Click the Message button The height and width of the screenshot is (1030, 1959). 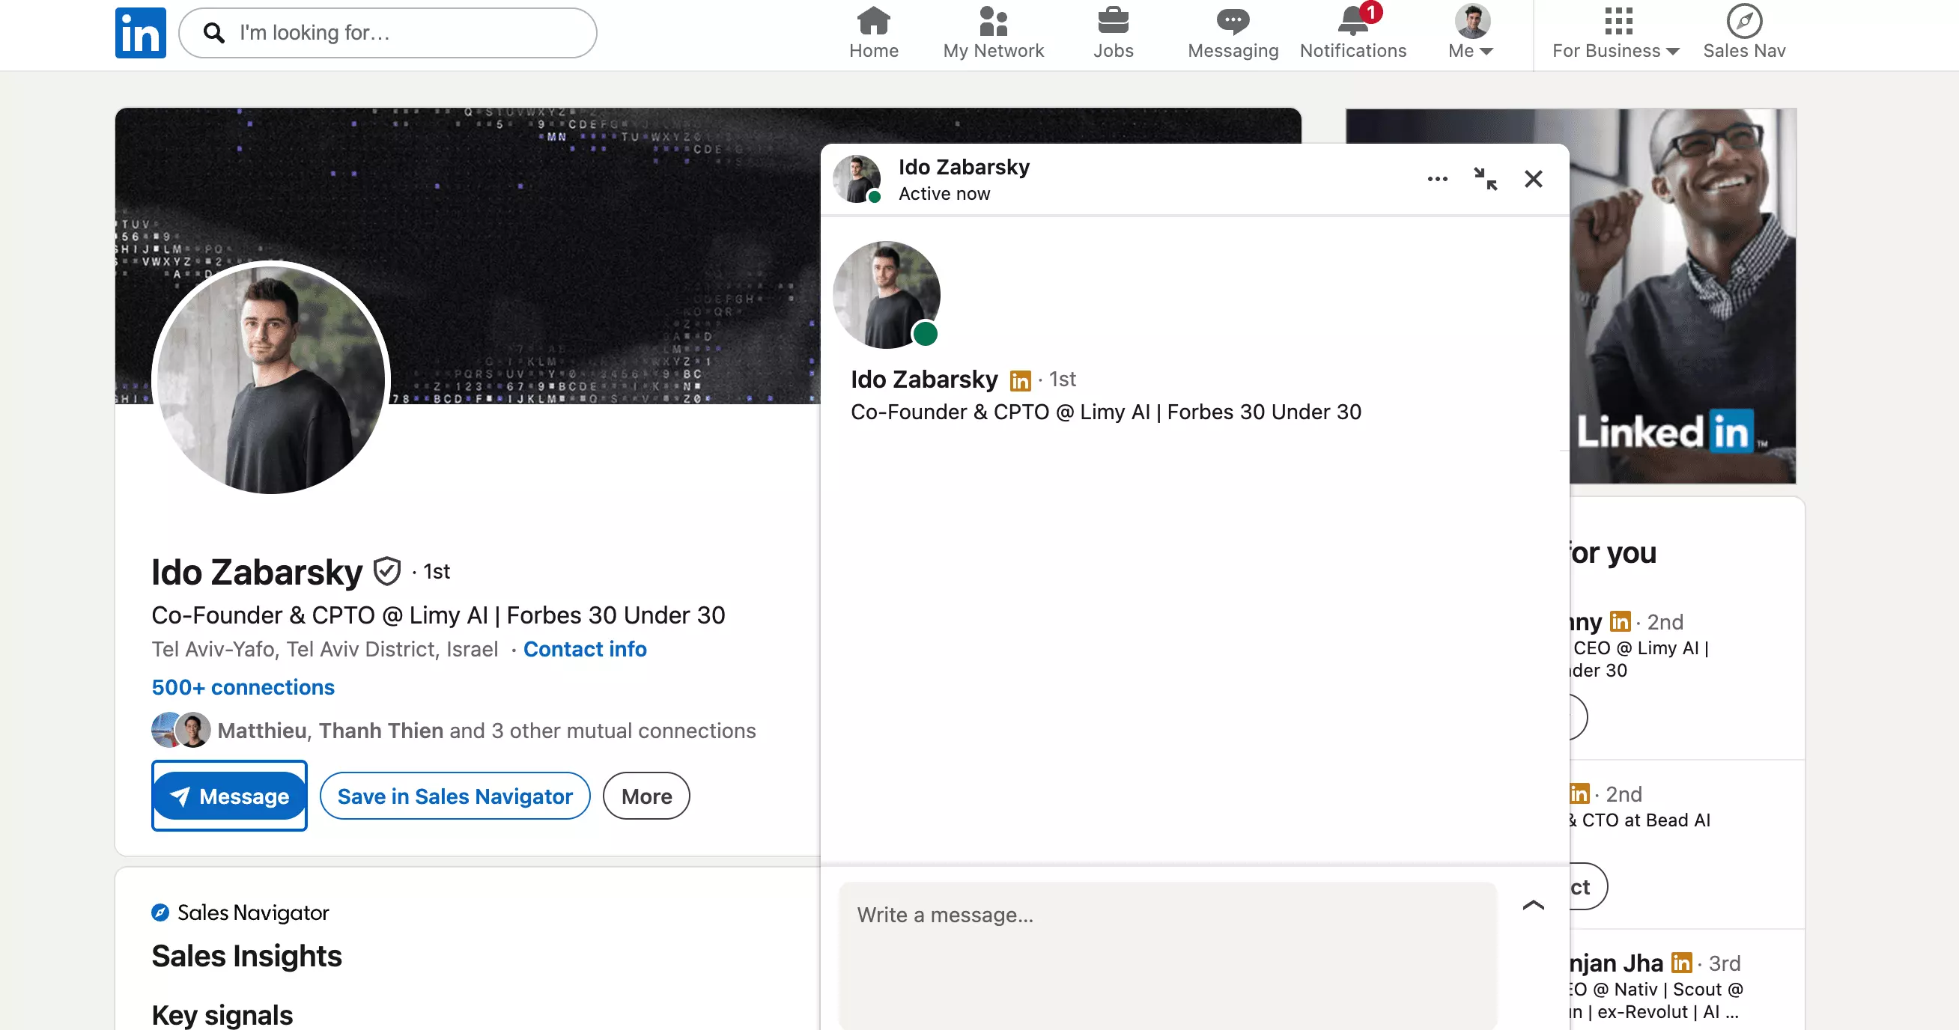(x=229, y=796)
